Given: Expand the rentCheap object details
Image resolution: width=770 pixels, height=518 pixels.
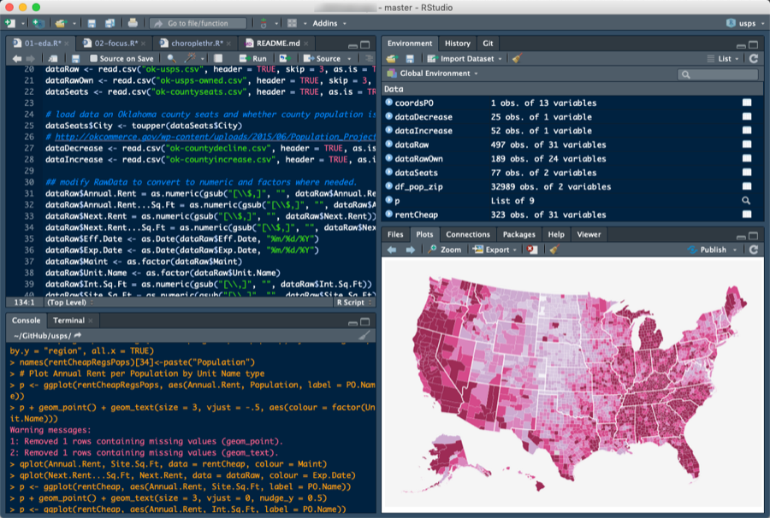Looking at the screenshot, I should (389, 214).
